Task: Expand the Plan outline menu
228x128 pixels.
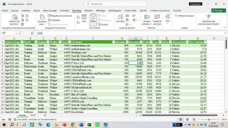Action: click(x=168, y=19)
